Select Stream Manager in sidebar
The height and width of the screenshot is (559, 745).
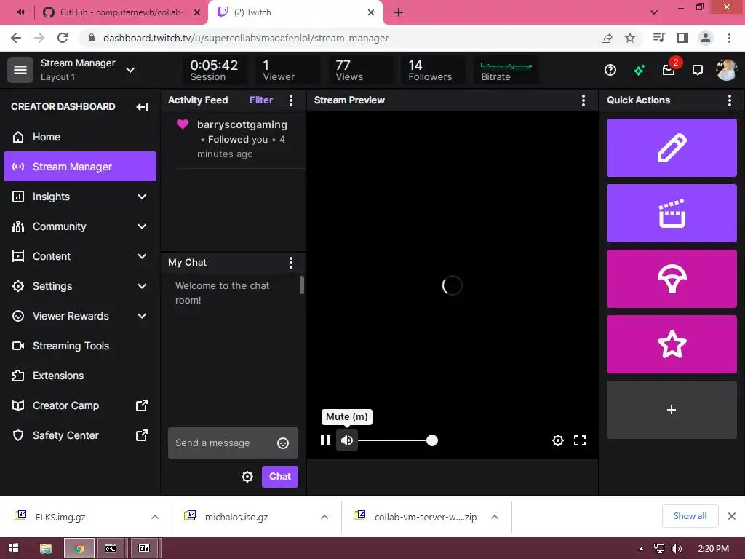[x=80, y=167]
